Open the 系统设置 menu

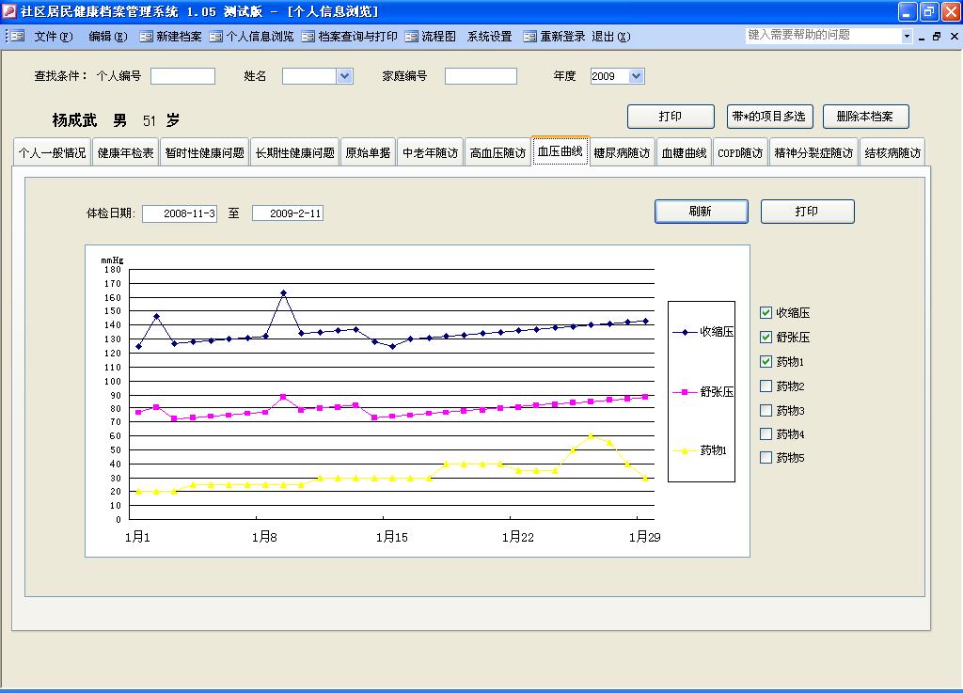[x=489, y=37]
